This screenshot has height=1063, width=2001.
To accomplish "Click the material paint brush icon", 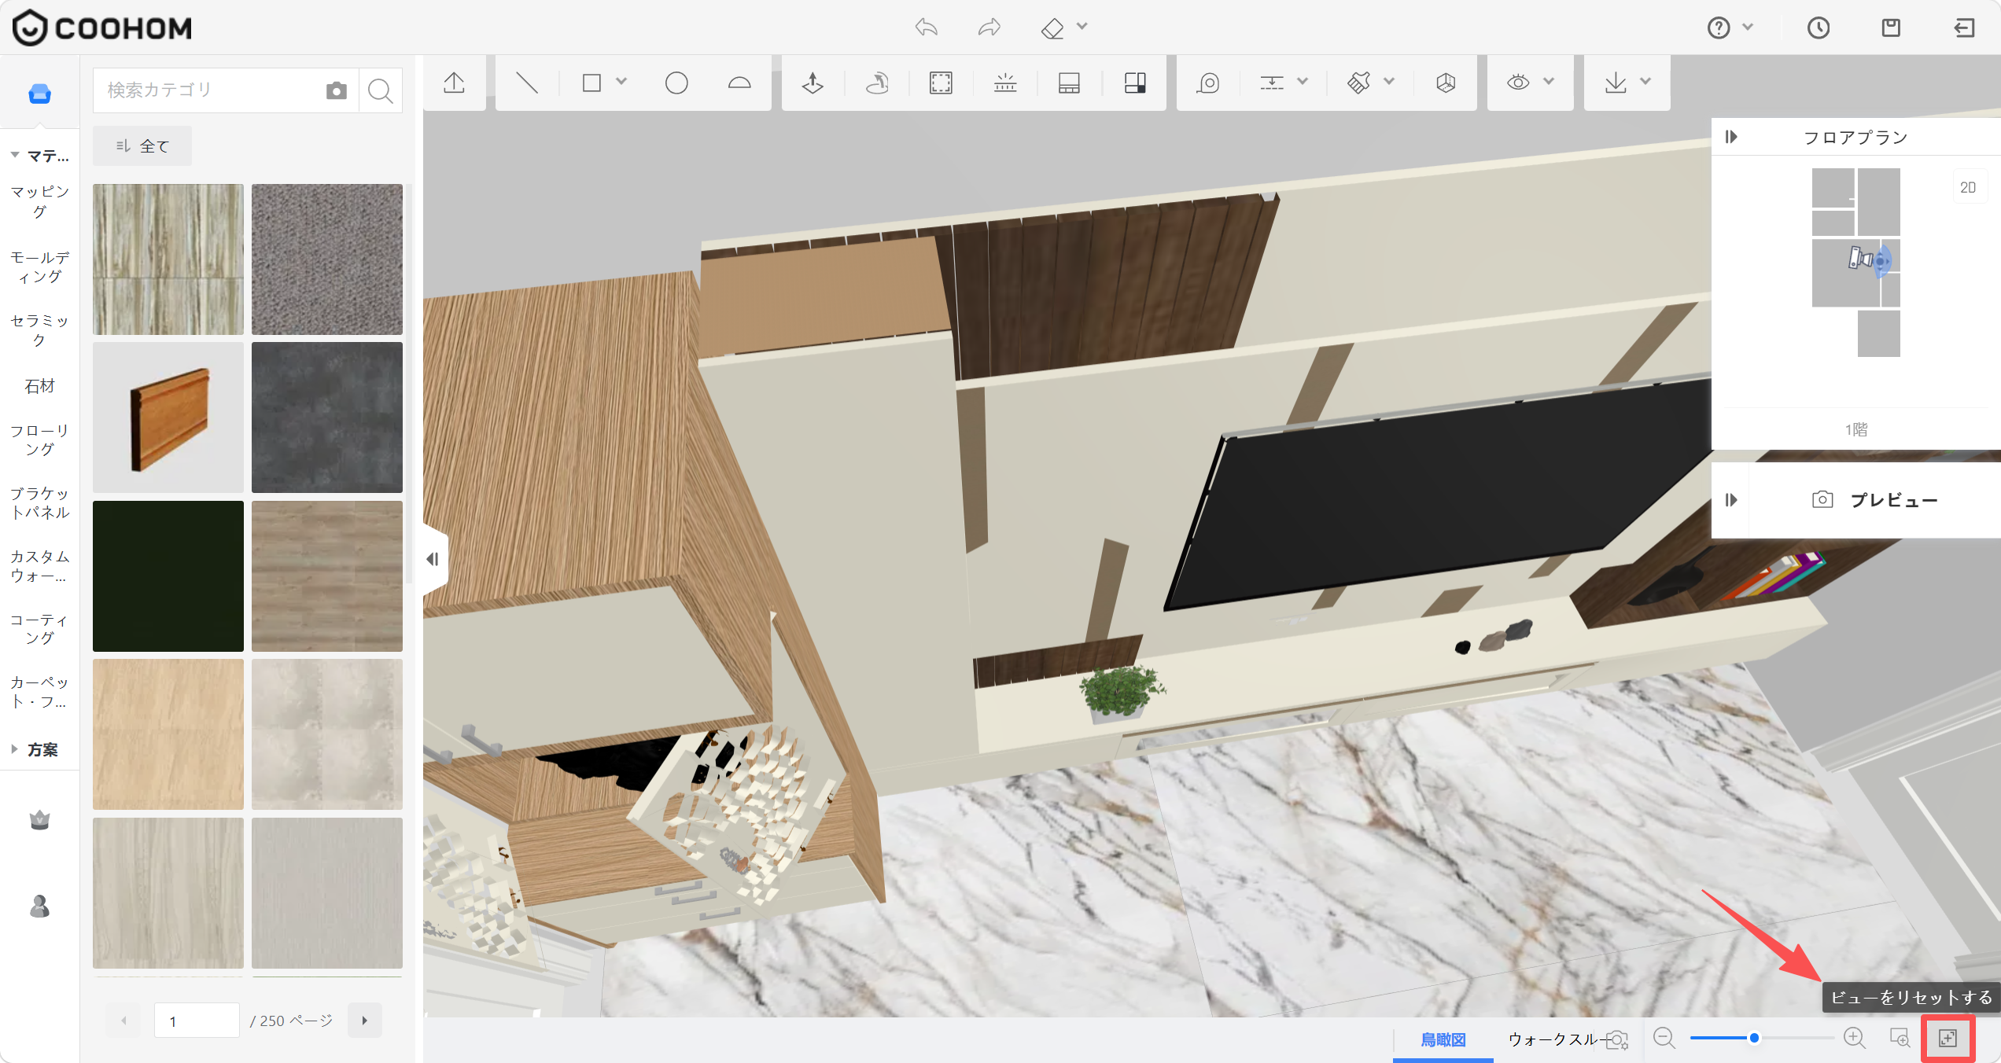I will click(x=1358, y=83).
